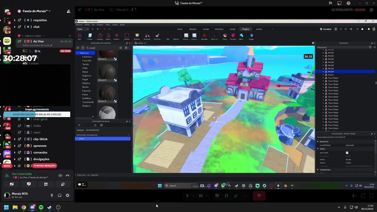Open the comandos channel
The image size is (377, 212).
point(40,153)
